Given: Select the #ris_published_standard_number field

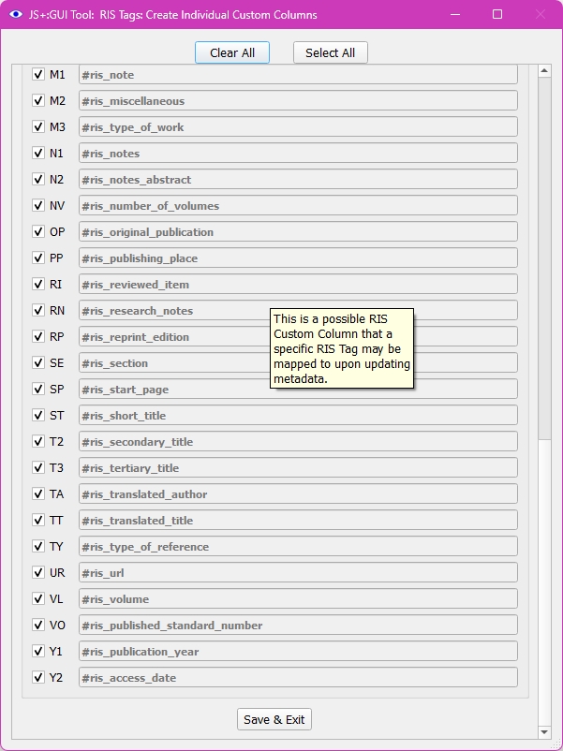Looking at the screenshot, I should 298,625.
